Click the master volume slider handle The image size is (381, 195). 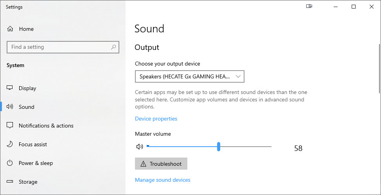[x=218, y=147]
